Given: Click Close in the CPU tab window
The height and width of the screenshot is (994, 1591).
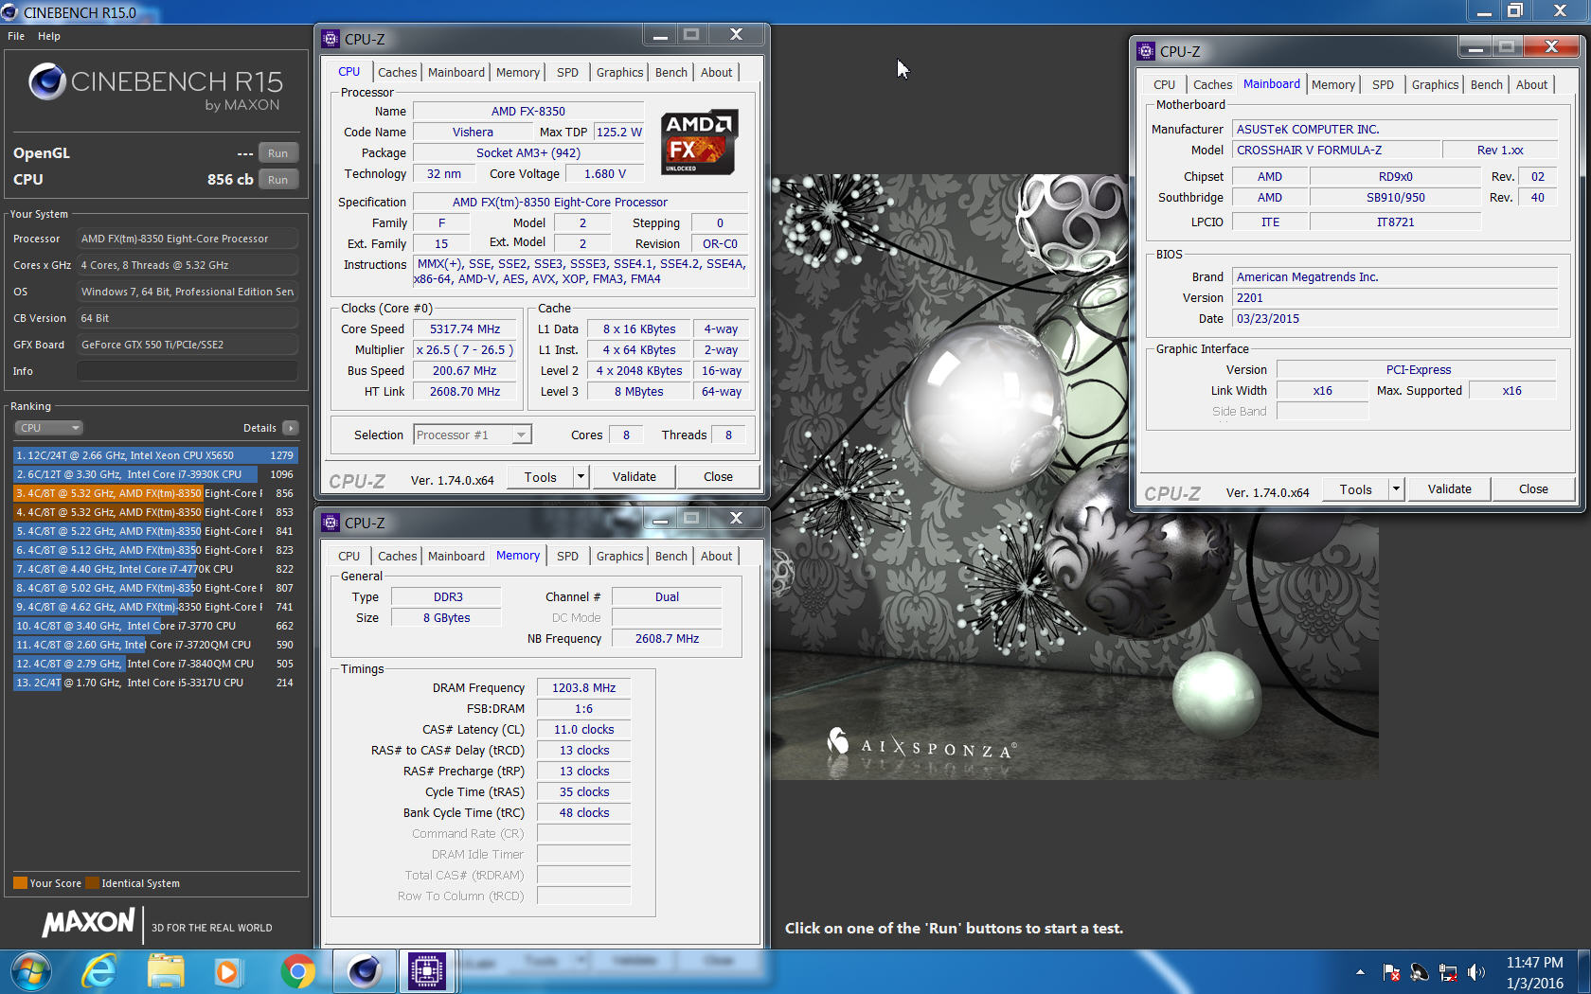Looking at the screenshot, I should click(718, 477).
